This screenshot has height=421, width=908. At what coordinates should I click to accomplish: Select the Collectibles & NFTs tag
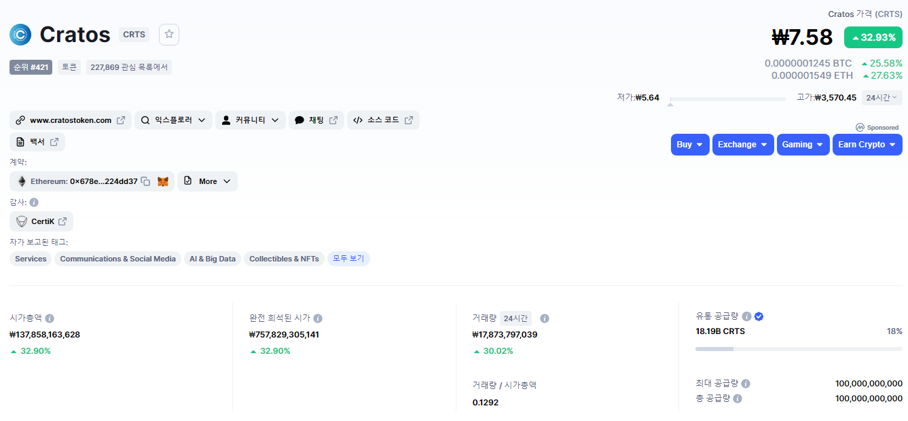tap(284, 259)
